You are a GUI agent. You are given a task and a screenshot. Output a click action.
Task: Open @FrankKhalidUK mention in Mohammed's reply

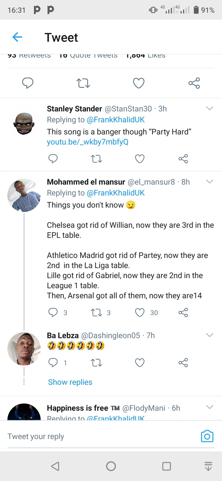pos(116,193)
